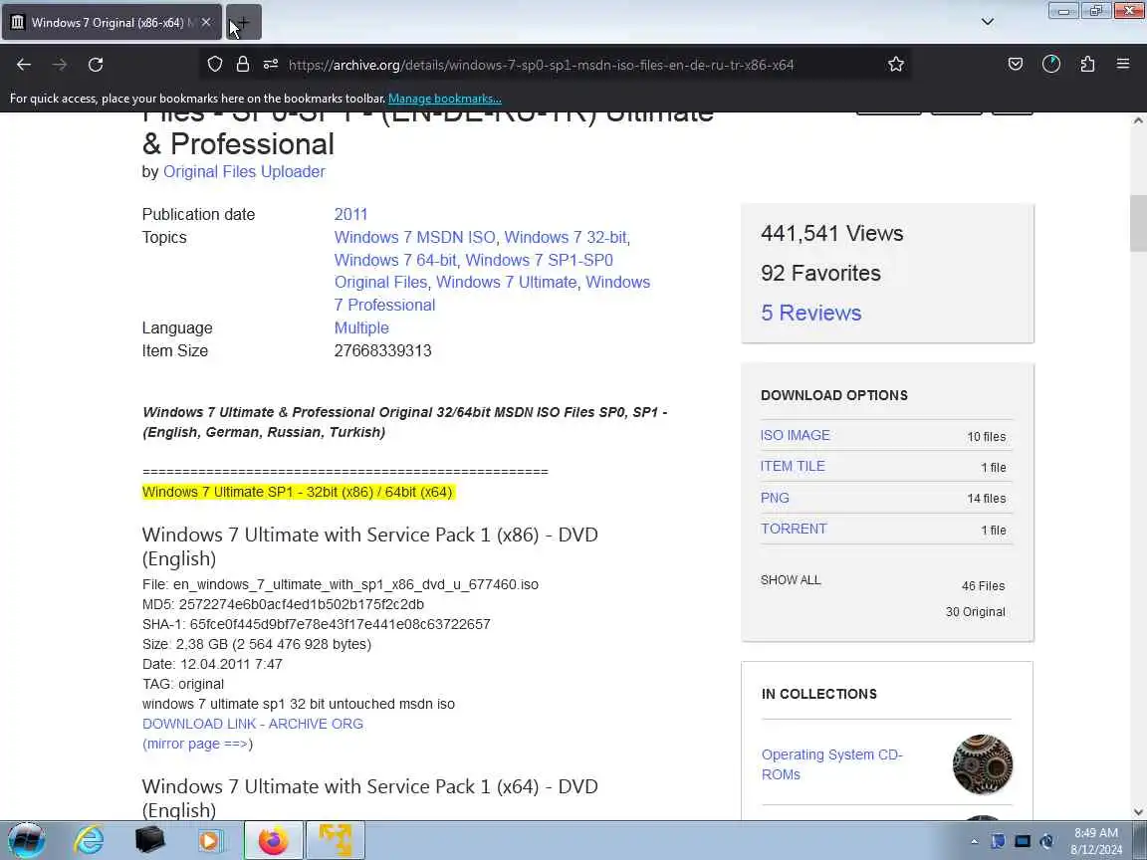Click the scrollbar down arrow
The image size is (1147, 860).
[x=1139, y=812]
